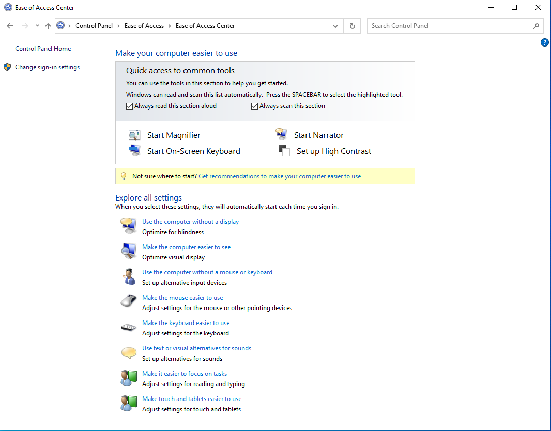Open Change sign-in settings
The height and width of the screenshot is (431, 551).
[48, 67]
